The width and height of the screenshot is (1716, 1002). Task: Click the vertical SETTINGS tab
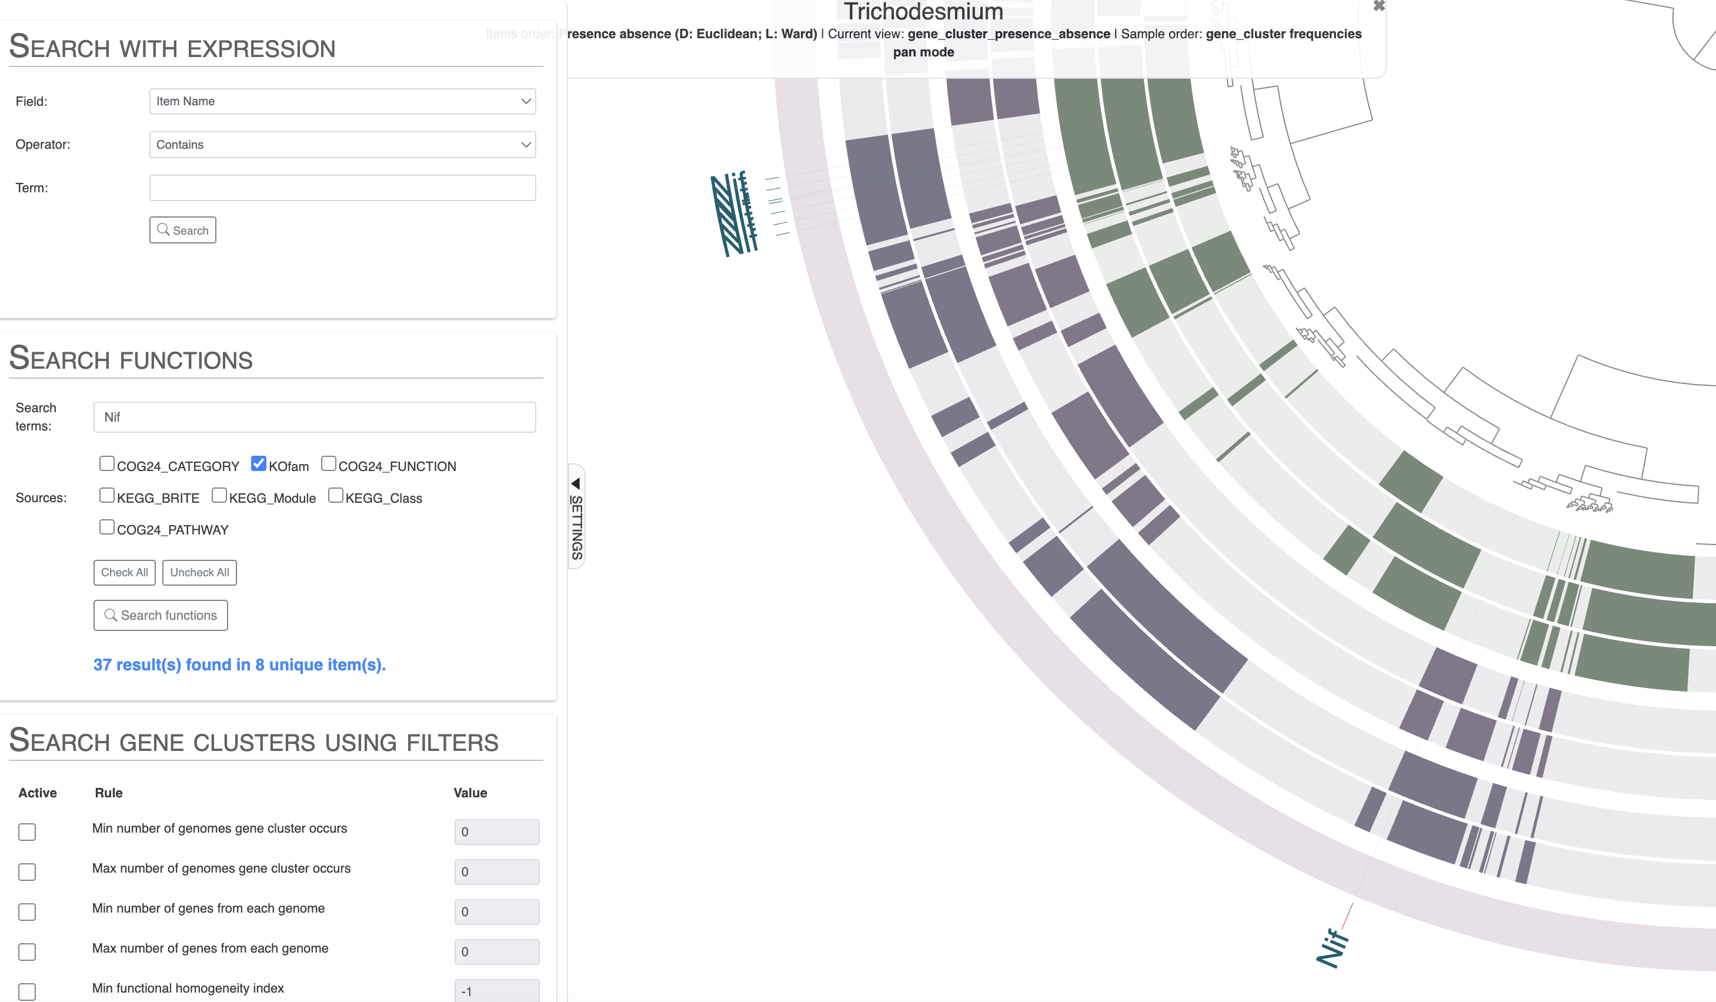[577, 527]
